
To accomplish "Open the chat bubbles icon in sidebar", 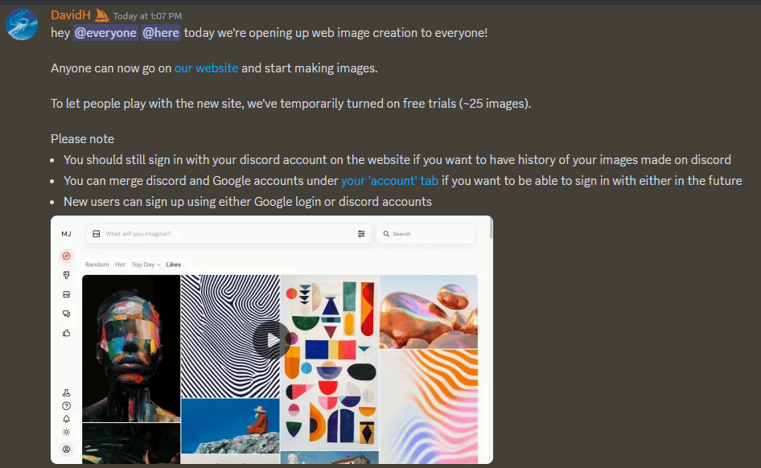I will coord(67,314).
